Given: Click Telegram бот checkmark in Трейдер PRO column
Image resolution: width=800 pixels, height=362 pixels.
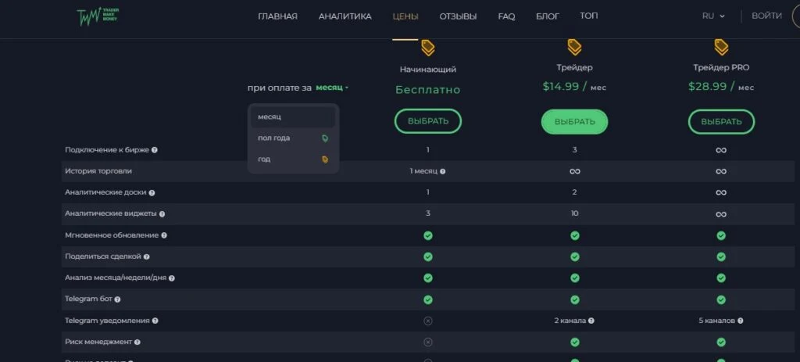Looking at the screenshot, I should coord(721,299).
